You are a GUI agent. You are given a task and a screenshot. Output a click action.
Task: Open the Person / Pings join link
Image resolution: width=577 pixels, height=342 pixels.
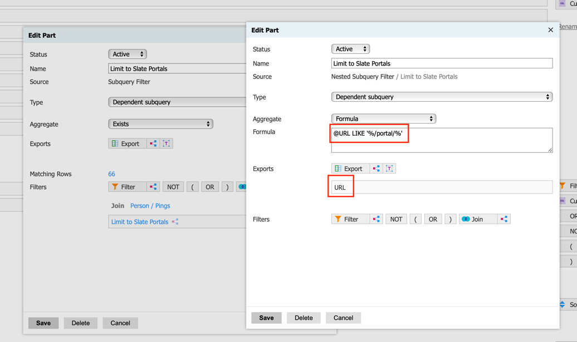[150, 206]
